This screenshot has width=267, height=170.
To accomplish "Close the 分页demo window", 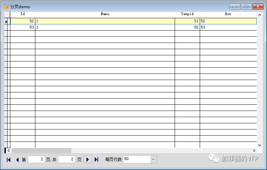I will tap(258, 7).
